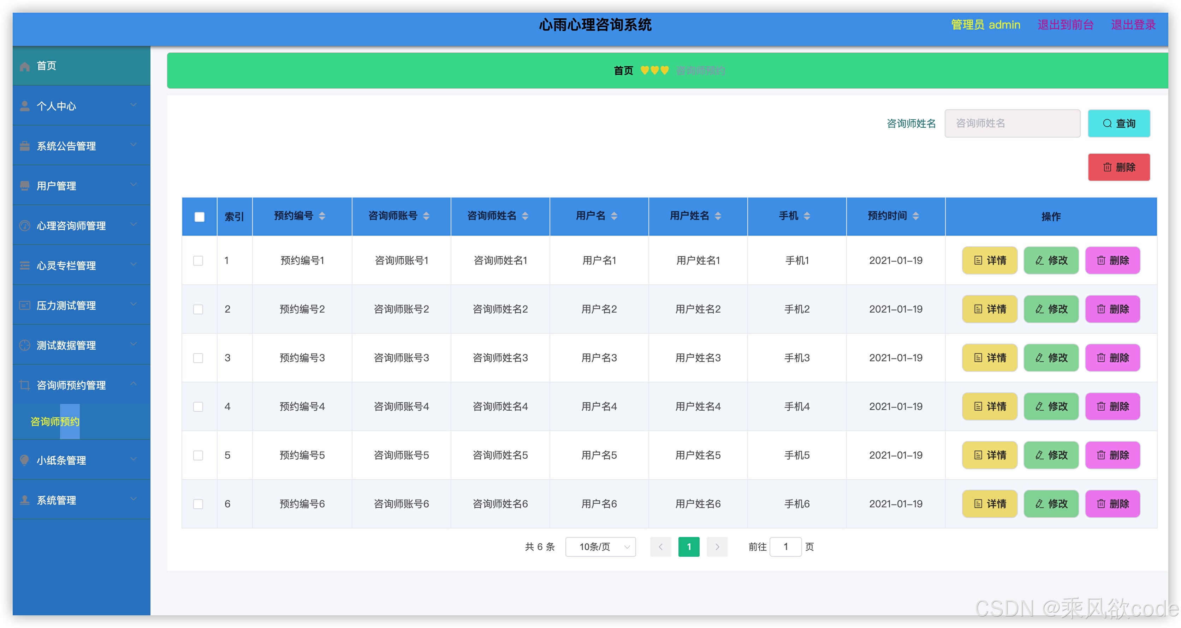Click the sort arrows on the 预约编号 column
The height and width of the screenshot is (628, 1181).
point(322,216)
